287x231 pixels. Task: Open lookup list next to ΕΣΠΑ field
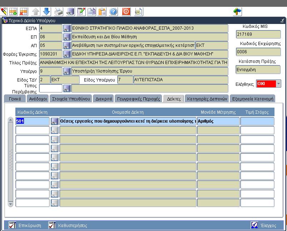point(67,28)
